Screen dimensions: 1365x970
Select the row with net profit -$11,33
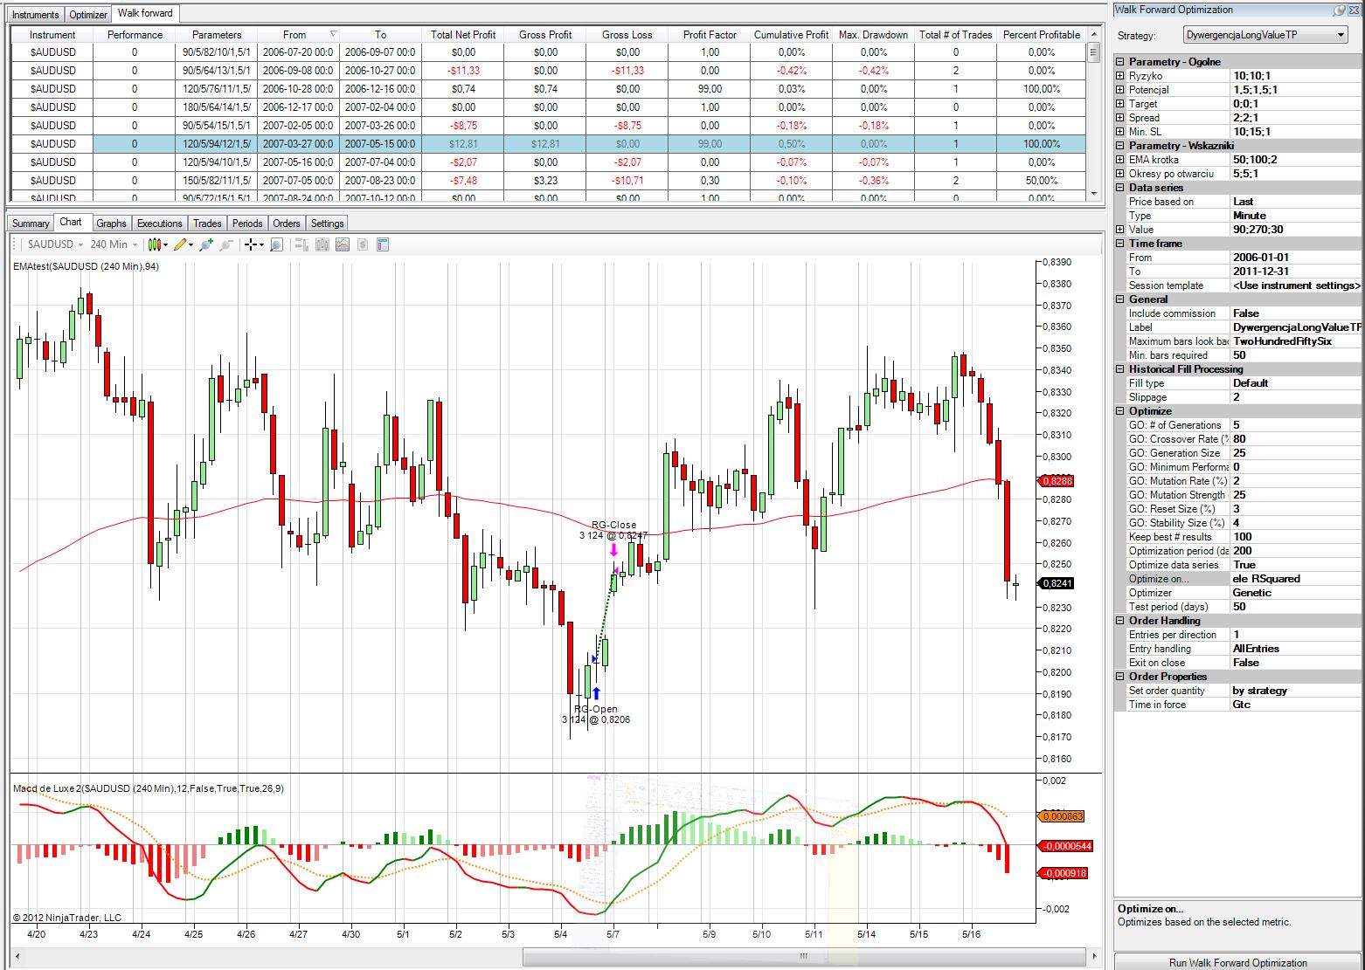pos(548,71)
